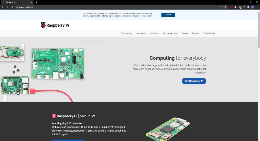The height and width of the screenshot is (141, 260).
Task: Click 'Your tiny, tiny $15 computer' text
Action: click(67, 123)
